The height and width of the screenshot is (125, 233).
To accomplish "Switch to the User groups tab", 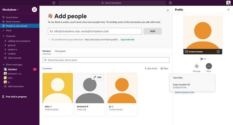I will (60, 51).
